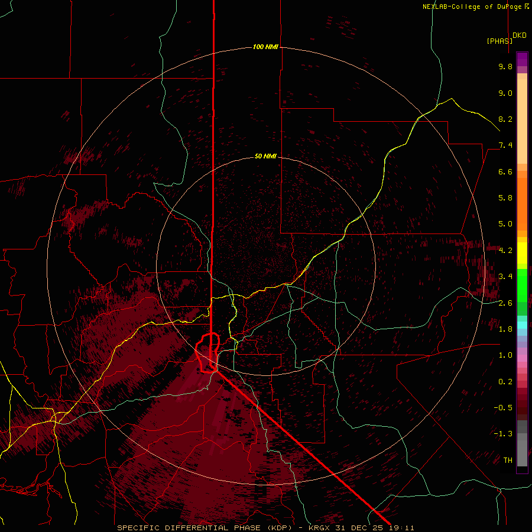
Task: Click the 1.8 scale value
Action: pos(505,329)
